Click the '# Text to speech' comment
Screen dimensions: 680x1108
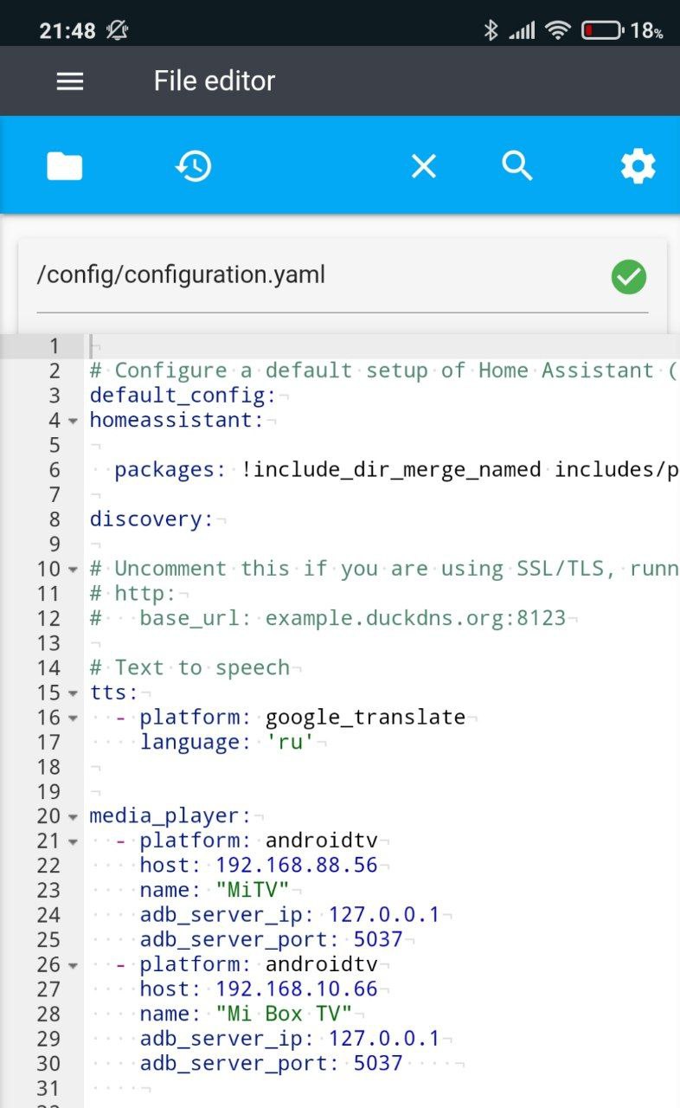point(189,667)
